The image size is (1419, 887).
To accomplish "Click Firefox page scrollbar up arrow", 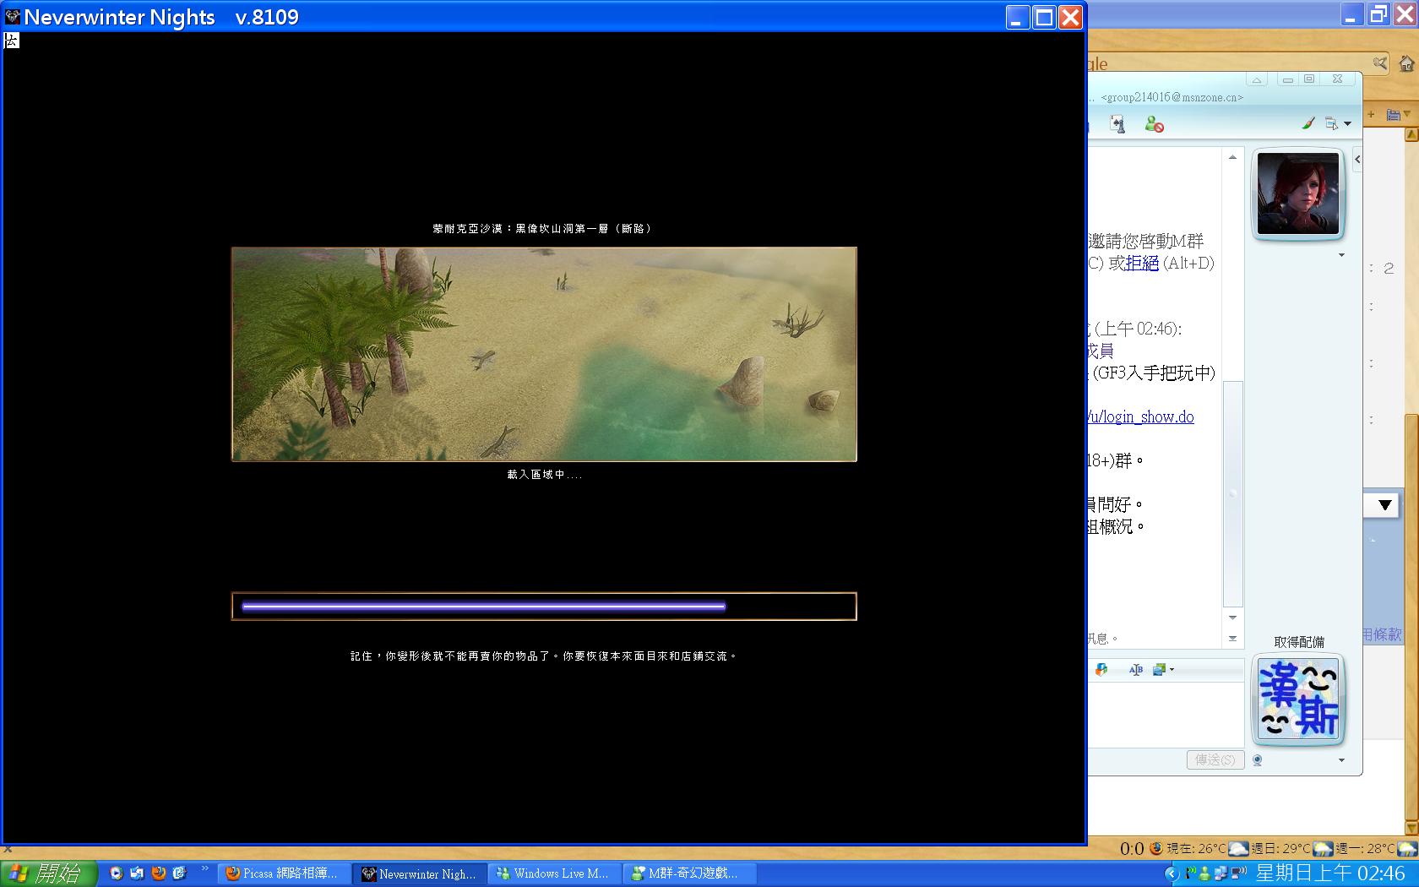I will pos(1411,135).
